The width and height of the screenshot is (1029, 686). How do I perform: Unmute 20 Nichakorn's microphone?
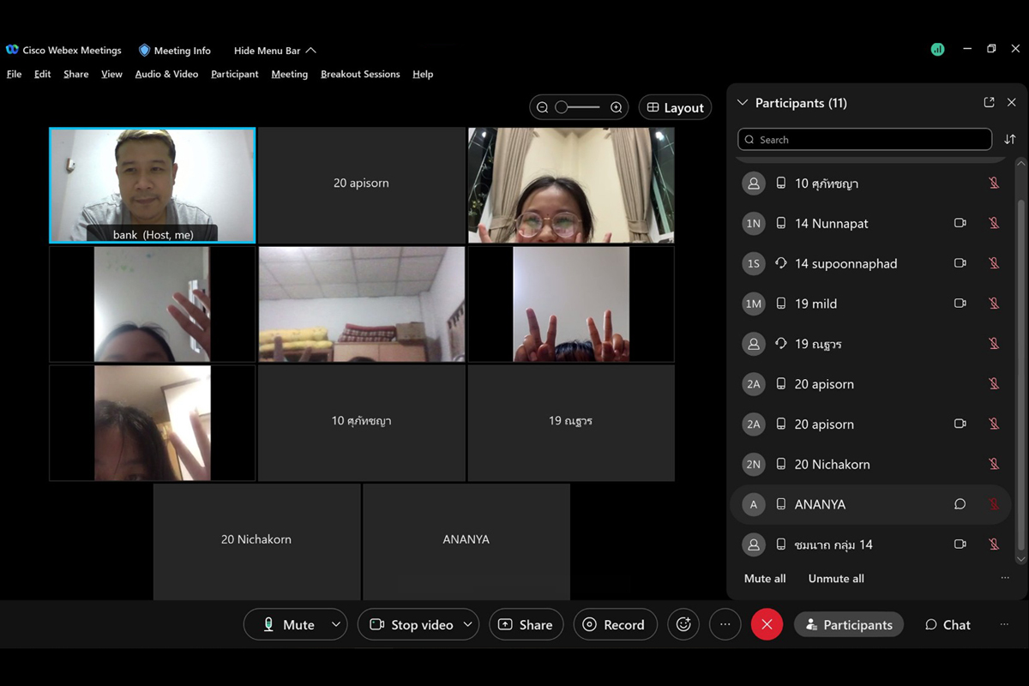[994, 464]
